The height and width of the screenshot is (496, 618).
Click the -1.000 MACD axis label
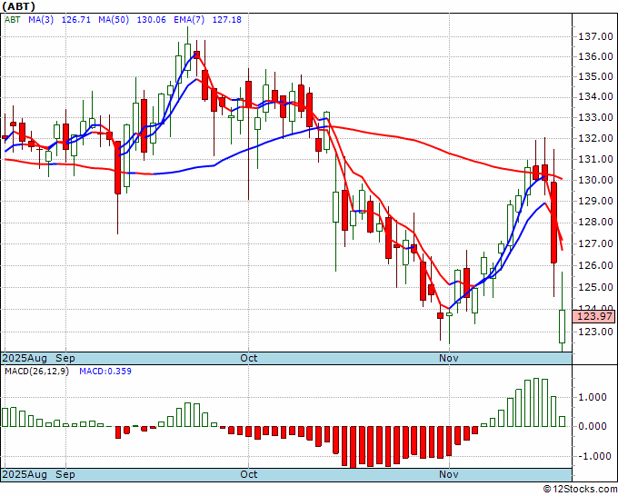(593, 456)
